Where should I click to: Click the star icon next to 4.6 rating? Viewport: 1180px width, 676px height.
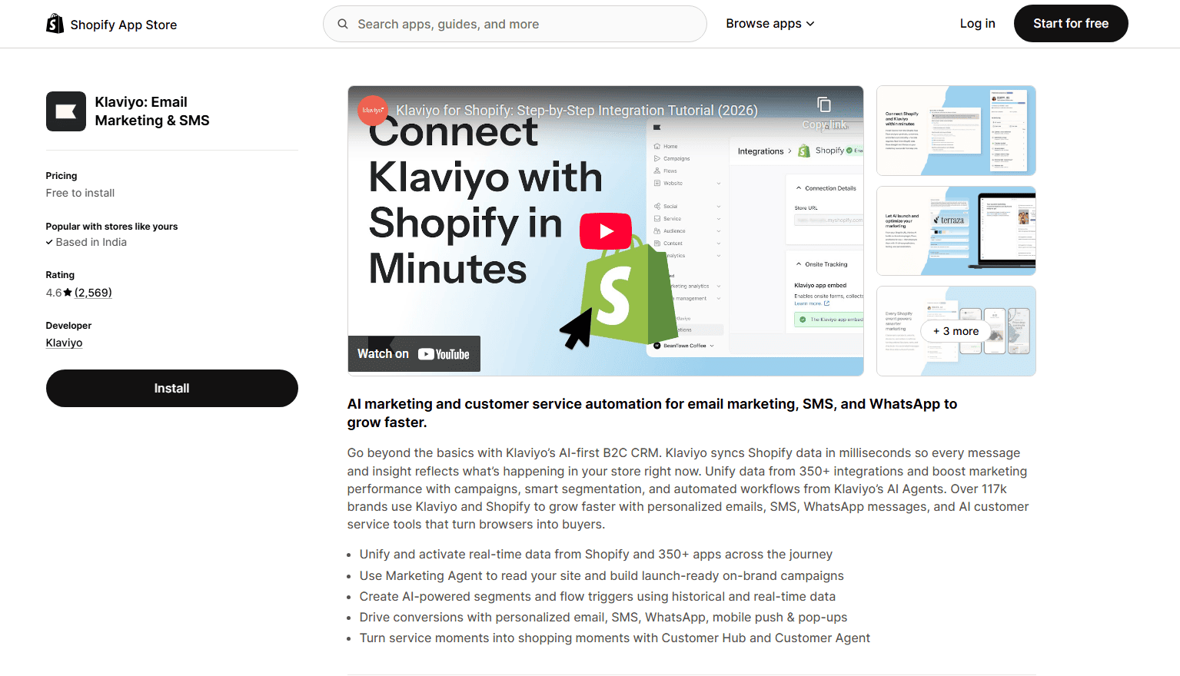coord(68,293)
